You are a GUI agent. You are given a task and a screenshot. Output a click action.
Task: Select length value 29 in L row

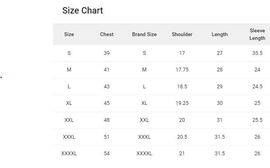pos(220,86)
